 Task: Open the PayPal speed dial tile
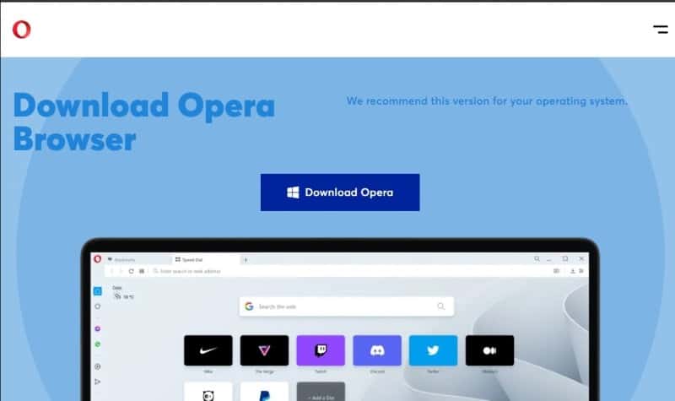tap(264, 392)
